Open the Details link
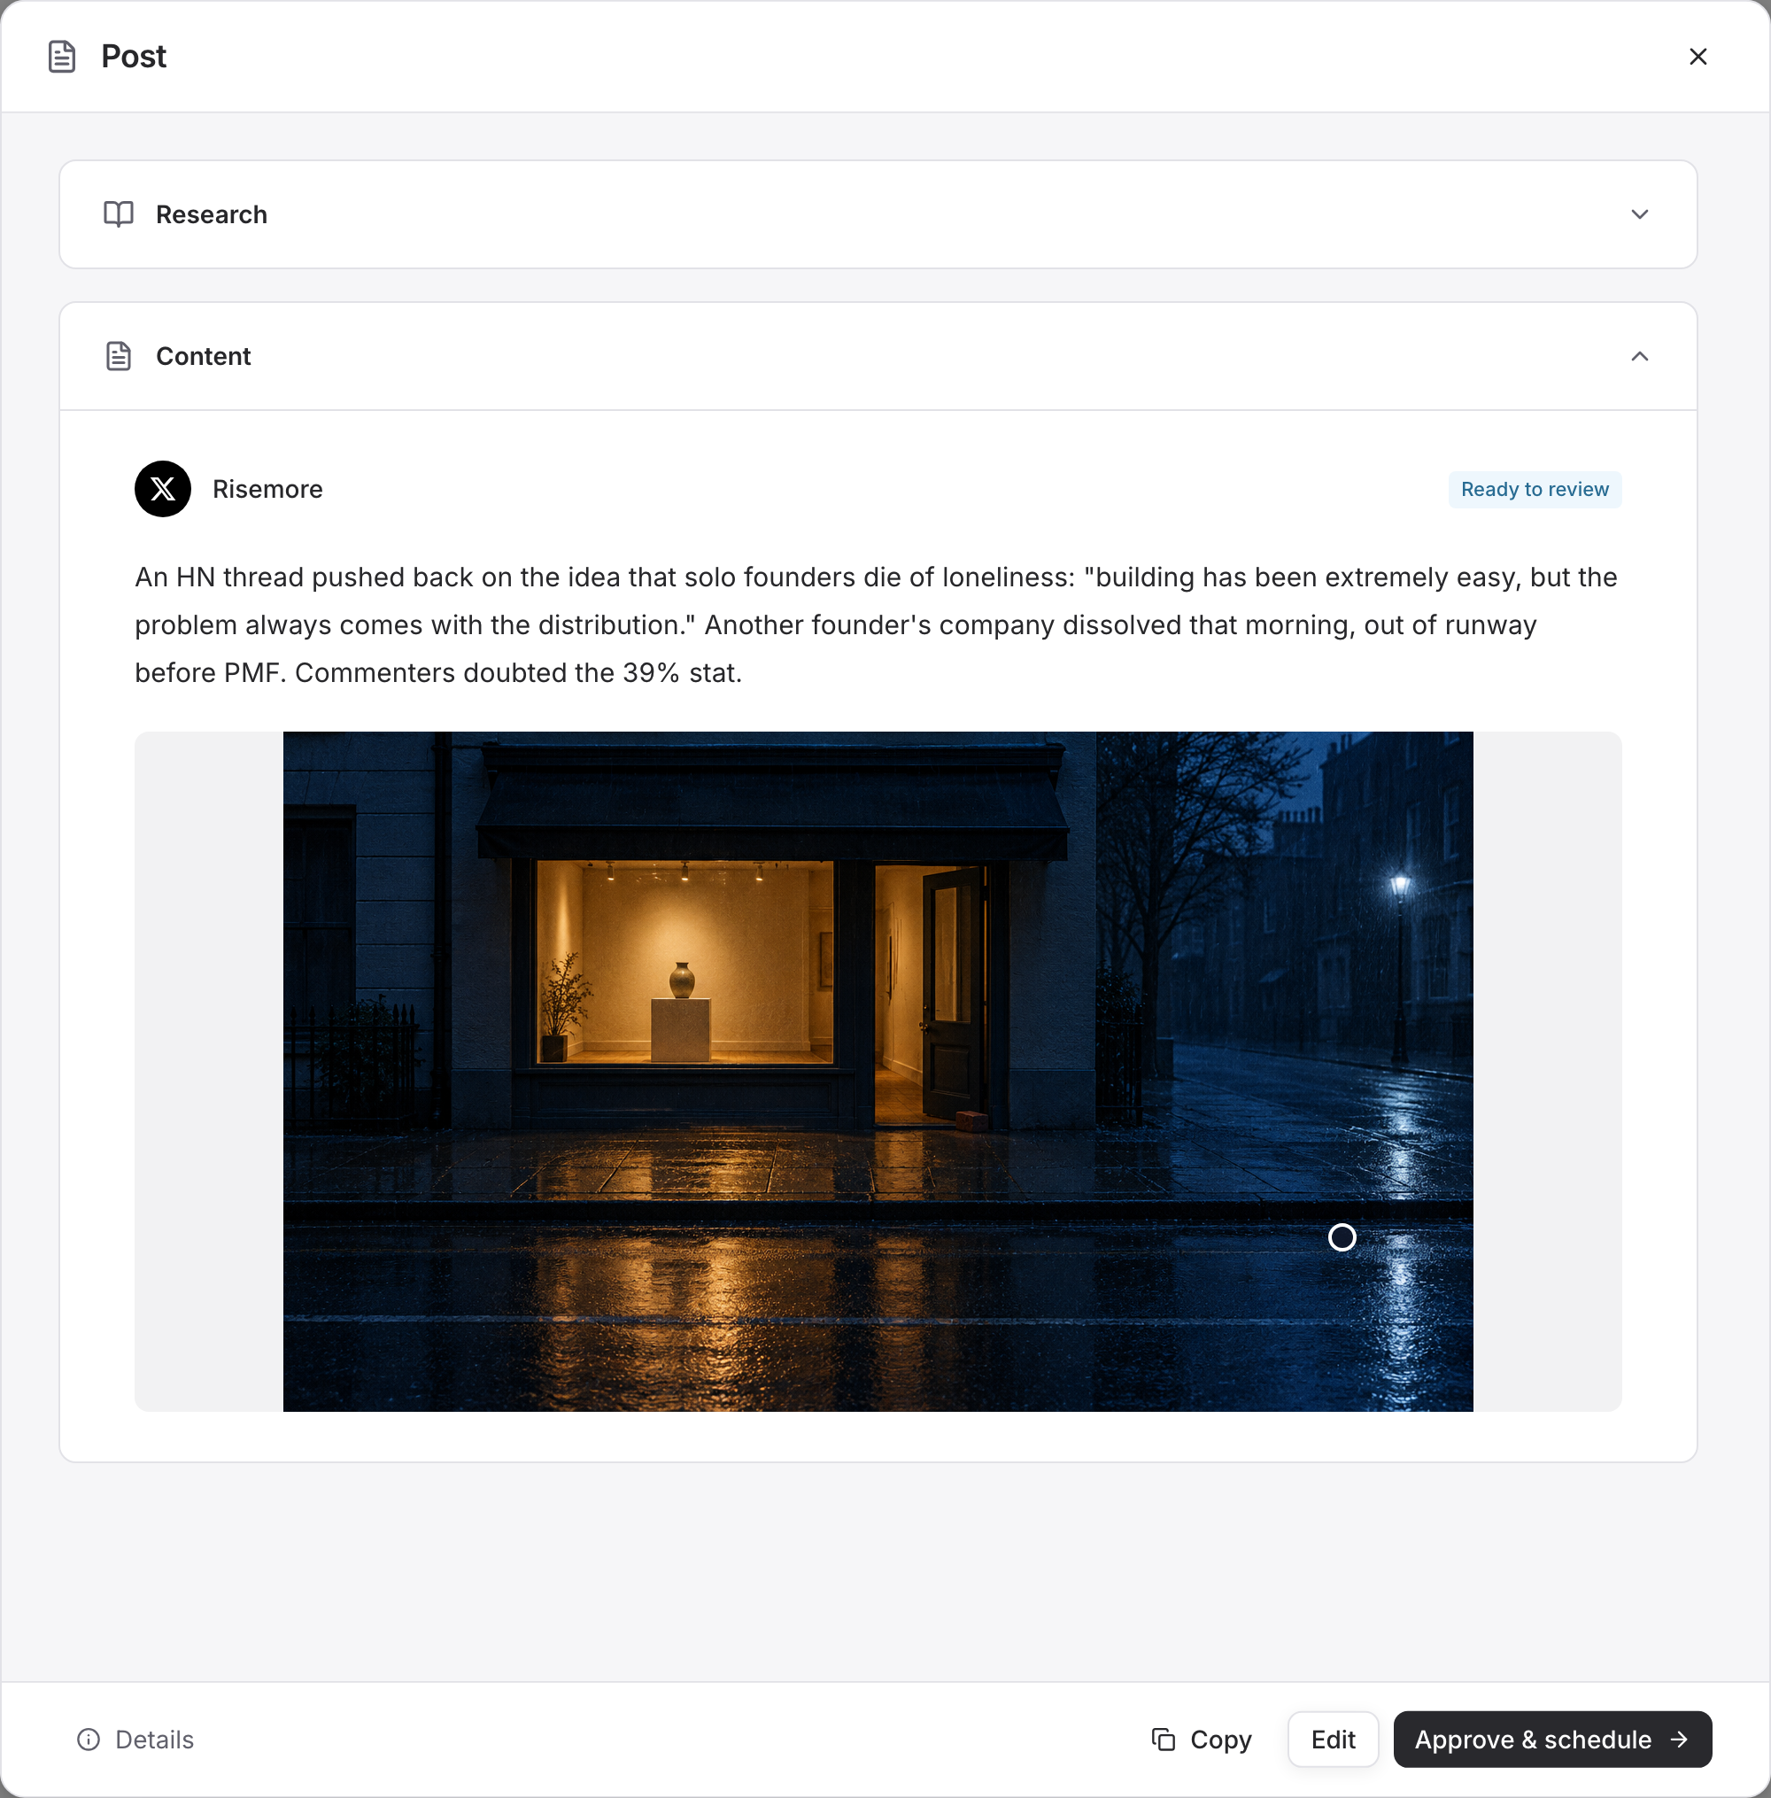The image size is (1771, 1798). pyautogui.click(x=135, y=1740)
